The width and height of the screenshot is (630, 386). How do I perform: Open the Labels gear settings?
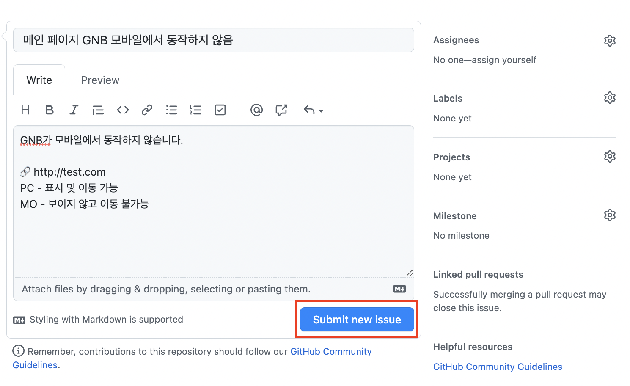coord(610,98)
